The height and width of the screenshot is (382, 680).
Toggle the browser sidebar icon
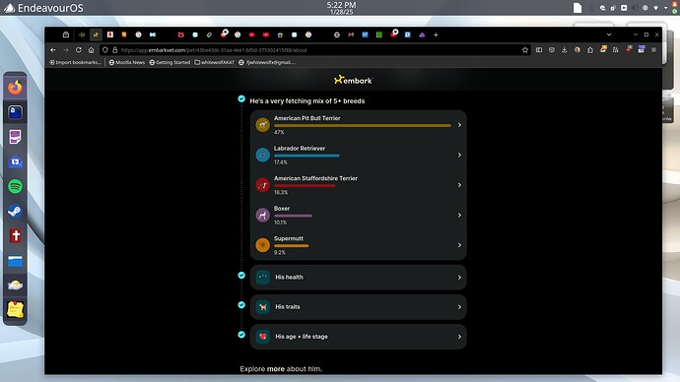point(539,50)
